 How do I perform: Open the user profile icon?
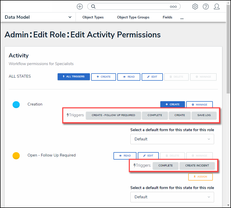[x=217, y=7]
